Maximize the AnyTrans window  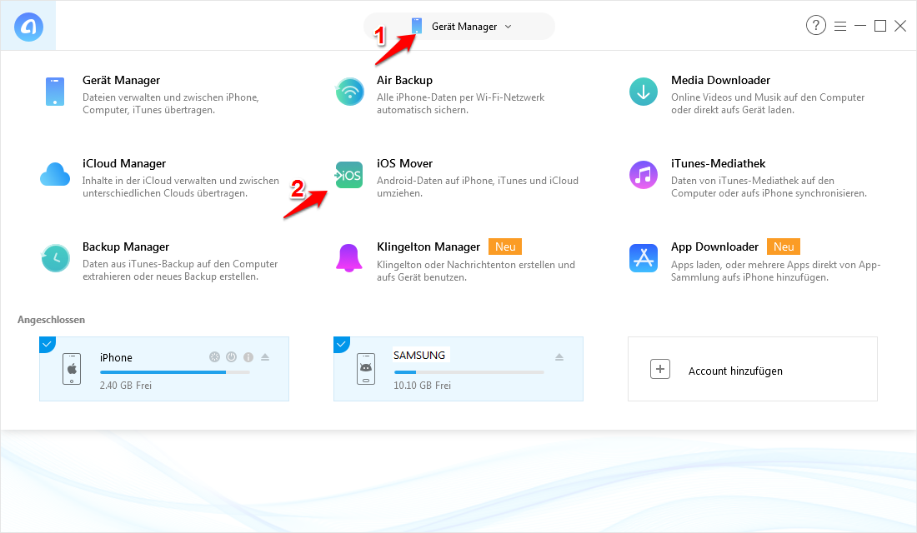[x=880, y=26]
